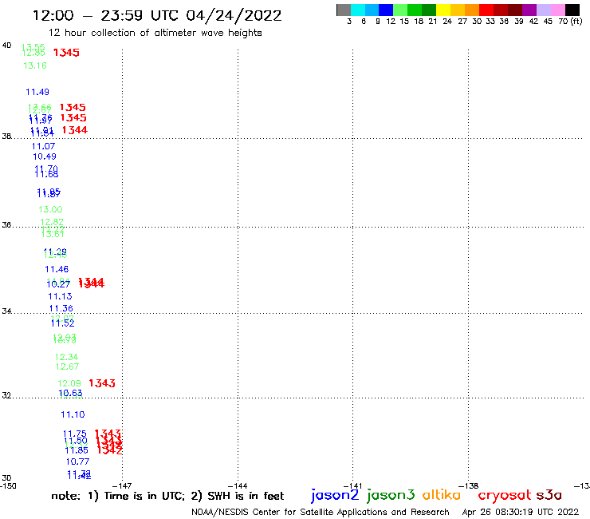Image resolution: width=590 pixels, height=519 pixels.
Task: Select the blue reading 10.77
Action: pyautogui.click(x=77, y=462)
